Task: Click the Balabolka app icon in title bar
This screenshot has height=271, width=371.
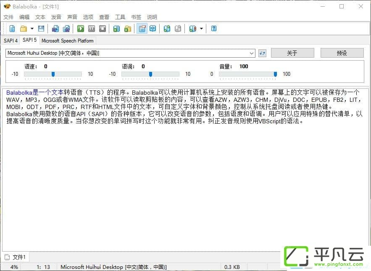Action: 7,6
